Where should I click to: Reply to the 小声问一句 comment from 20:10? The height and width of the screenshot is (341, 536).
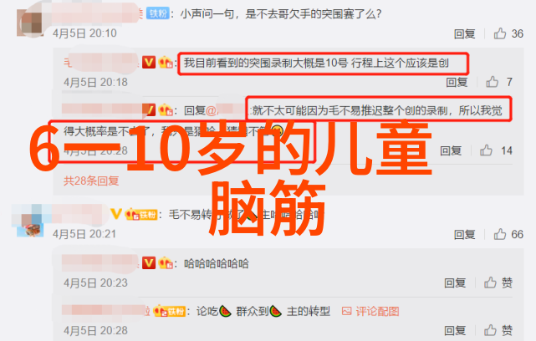(x=464, y=33)
